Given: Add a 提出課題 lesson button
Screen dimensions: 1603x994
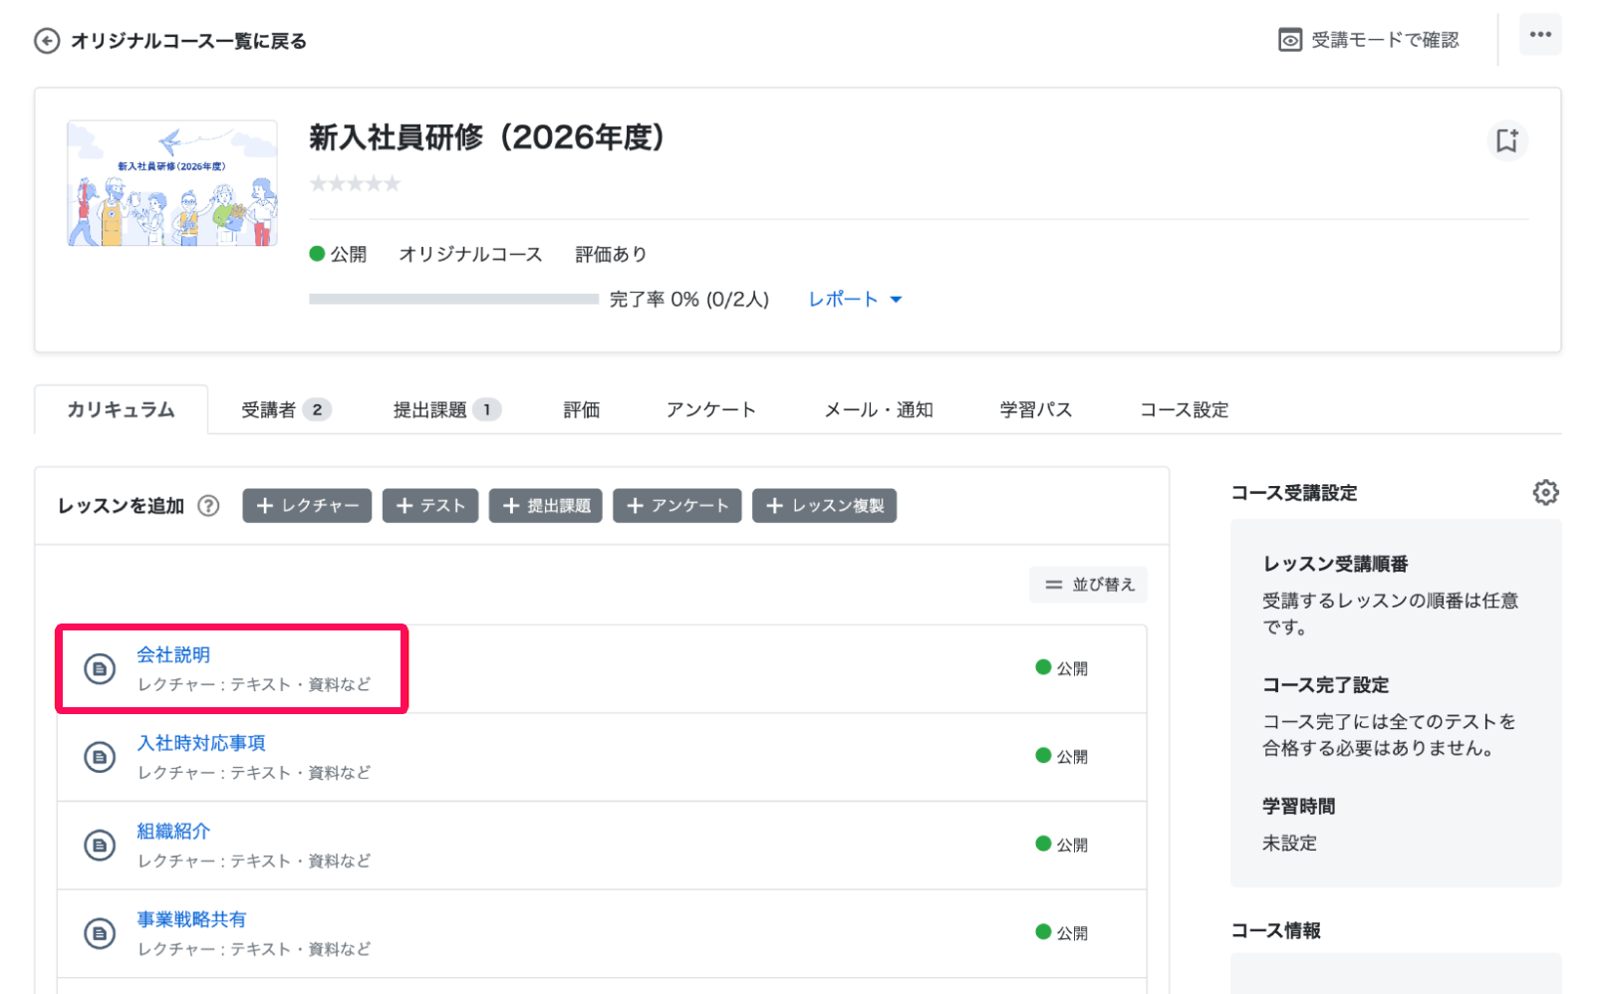Looking at the screenshot, I should pos(546,506).
